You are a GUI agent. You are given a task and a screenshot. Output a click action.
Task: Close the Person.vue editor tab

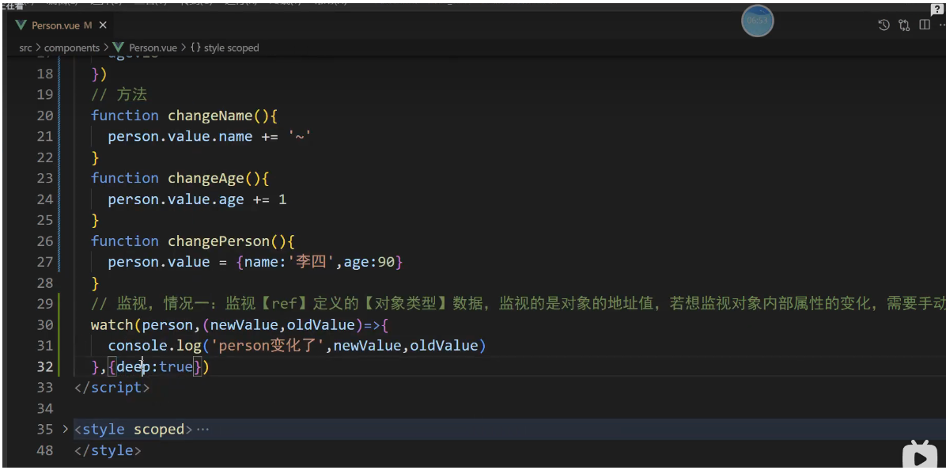click(103, 25)
